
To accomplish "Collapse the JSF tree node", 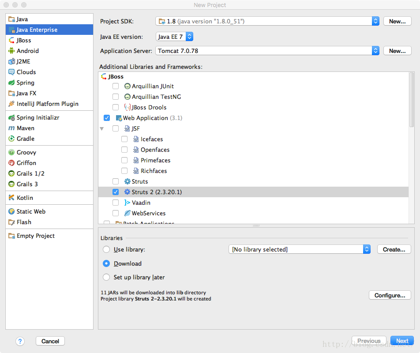I will (102, 129).
